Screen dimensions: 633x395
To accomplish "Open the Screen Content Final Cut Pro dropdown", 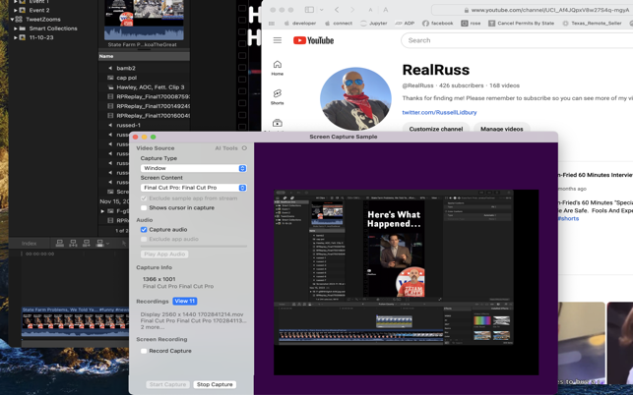I will 194,188.
